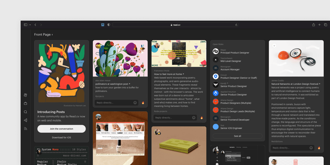Viewport: 330px width, 165px height.
Task: Click the fire reaction on pollinators post
Action: coord(143,102)
